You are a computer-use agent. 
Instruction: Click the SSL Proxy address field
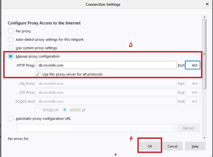pos(106,83)
